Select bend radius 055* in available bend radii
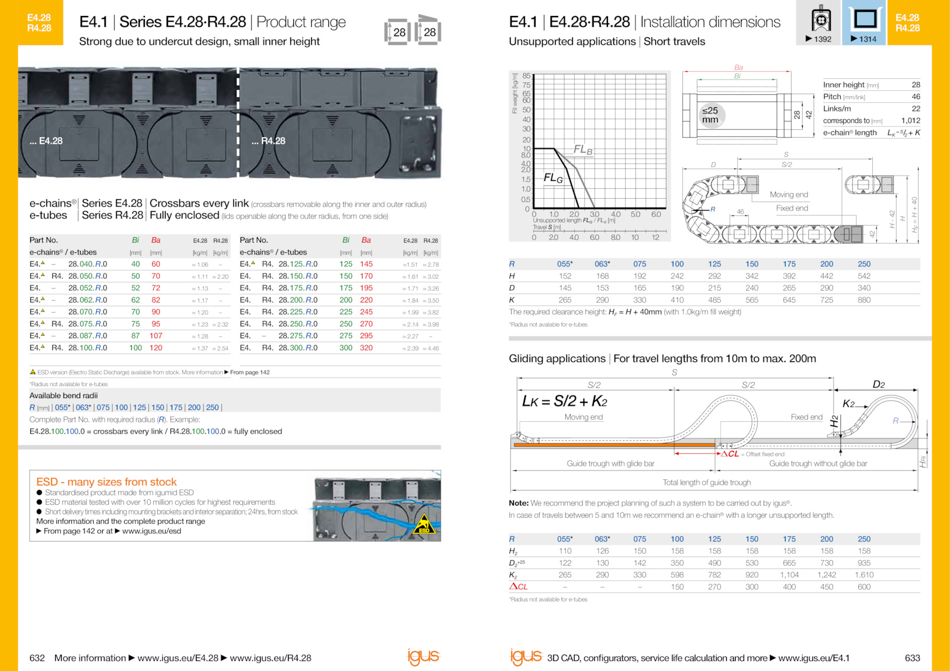 pyautogui.click(x=62, y=408)
